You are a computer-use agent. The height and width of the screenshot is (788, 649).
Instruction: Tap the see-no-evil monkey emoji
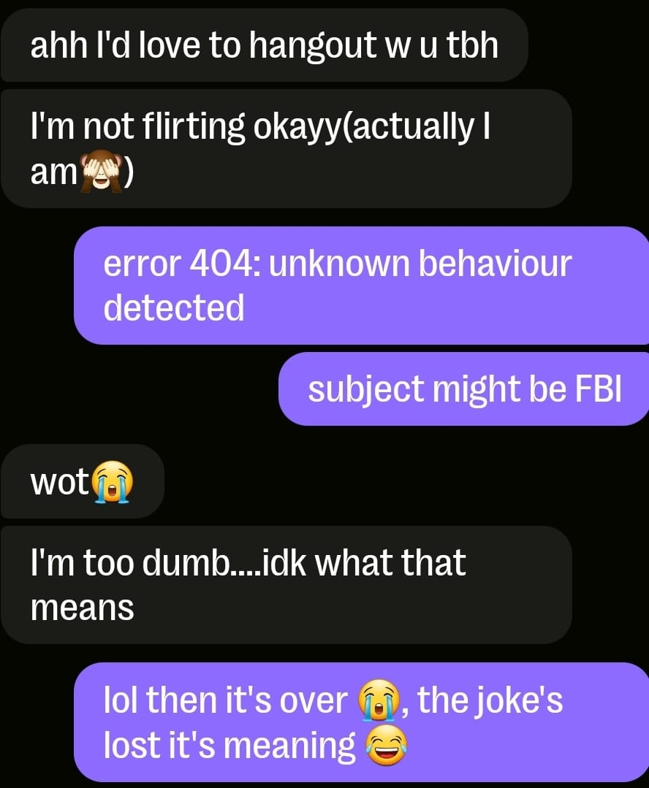[x=102, y=171]
